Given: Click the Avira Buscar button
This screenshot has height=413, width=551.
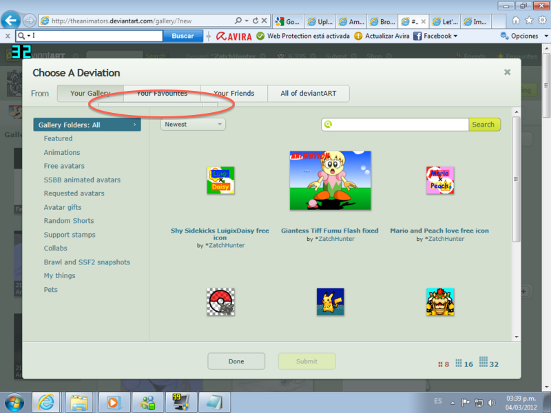Looking at the screenshot, I should 183,36.
